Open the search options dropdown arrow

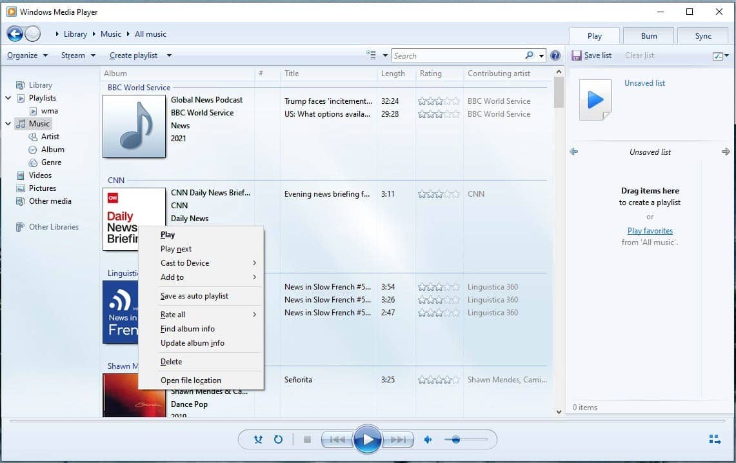point(541,55)
